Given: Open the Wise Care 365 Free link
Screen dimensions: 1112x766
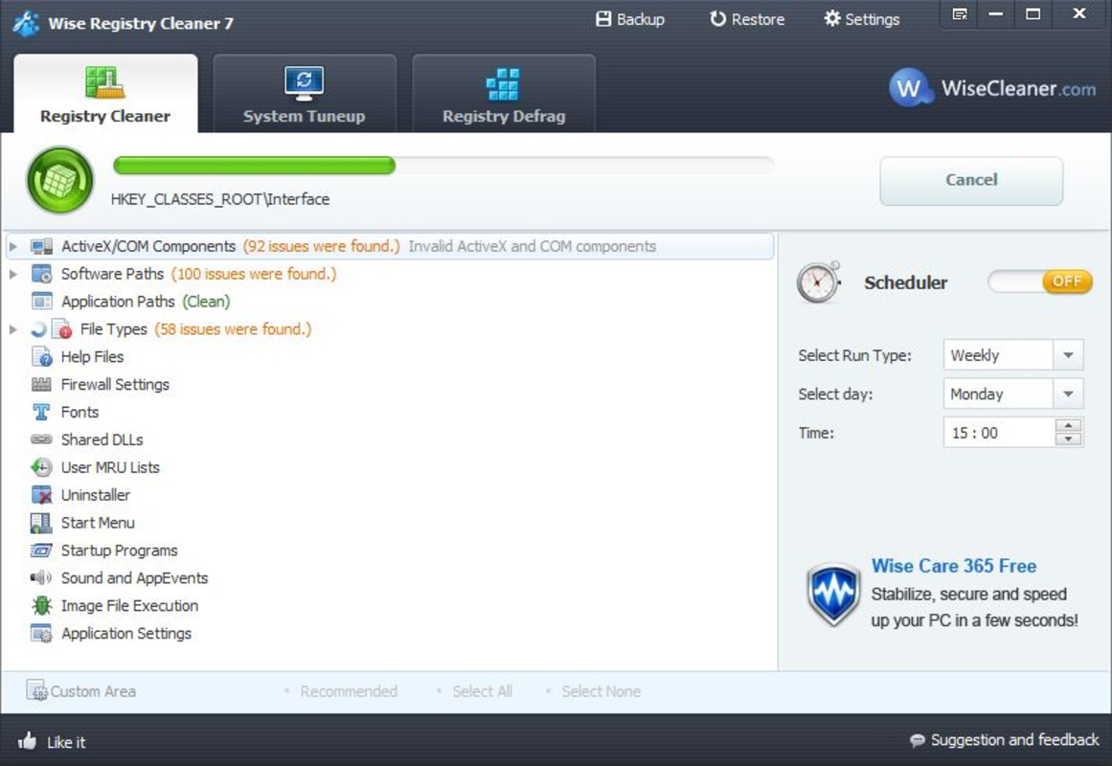Looking at the screenshot, I should pos(953,566).
